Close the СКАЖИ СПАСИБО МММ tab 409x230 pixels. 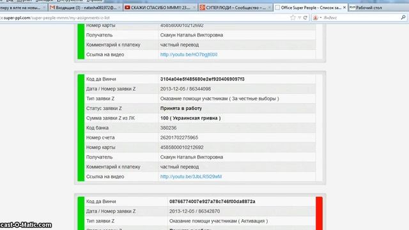point(194,8)
